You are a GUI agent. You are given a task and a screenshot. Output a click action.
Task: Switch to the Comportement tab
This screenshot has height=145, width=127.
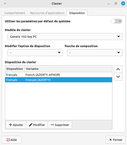point(15,13)
